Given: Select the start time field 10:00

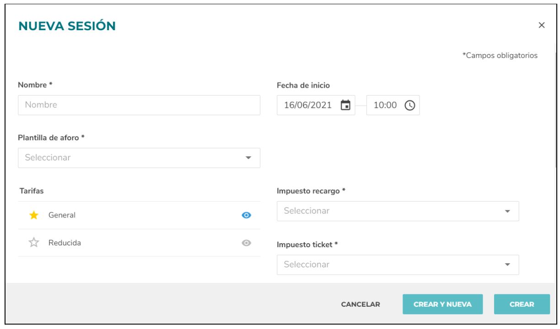Looking at the screenshot, I should [393, 105].
